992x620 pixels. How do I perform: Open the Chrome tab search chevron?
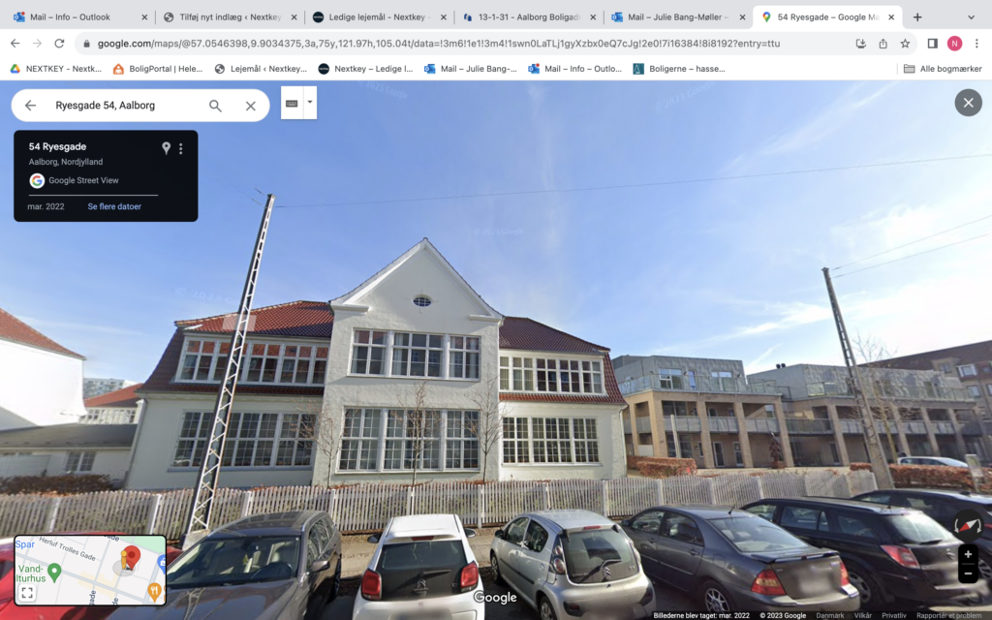click(971, 17)
